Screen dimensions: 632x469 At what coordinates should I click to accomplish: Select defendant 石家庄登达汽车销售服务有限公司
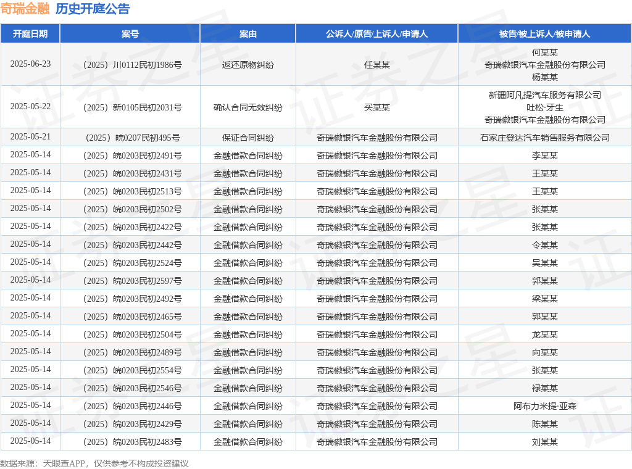[544, 138]
